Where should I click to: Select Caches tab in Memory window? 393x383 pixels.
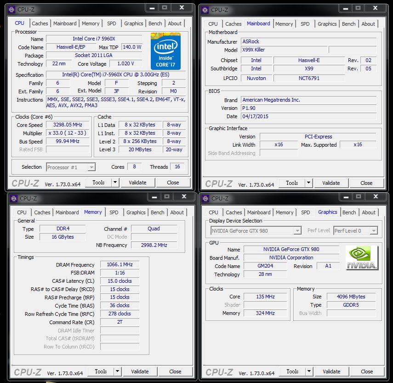pyautogui.click(x=42, y=212)
